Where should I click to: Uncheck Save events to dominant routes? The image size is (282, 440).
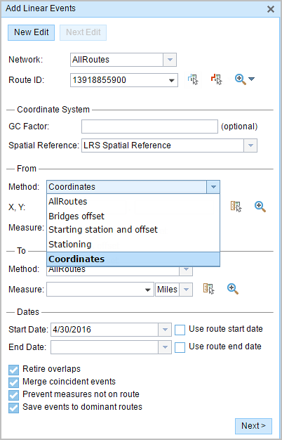(x=14, y=408)
